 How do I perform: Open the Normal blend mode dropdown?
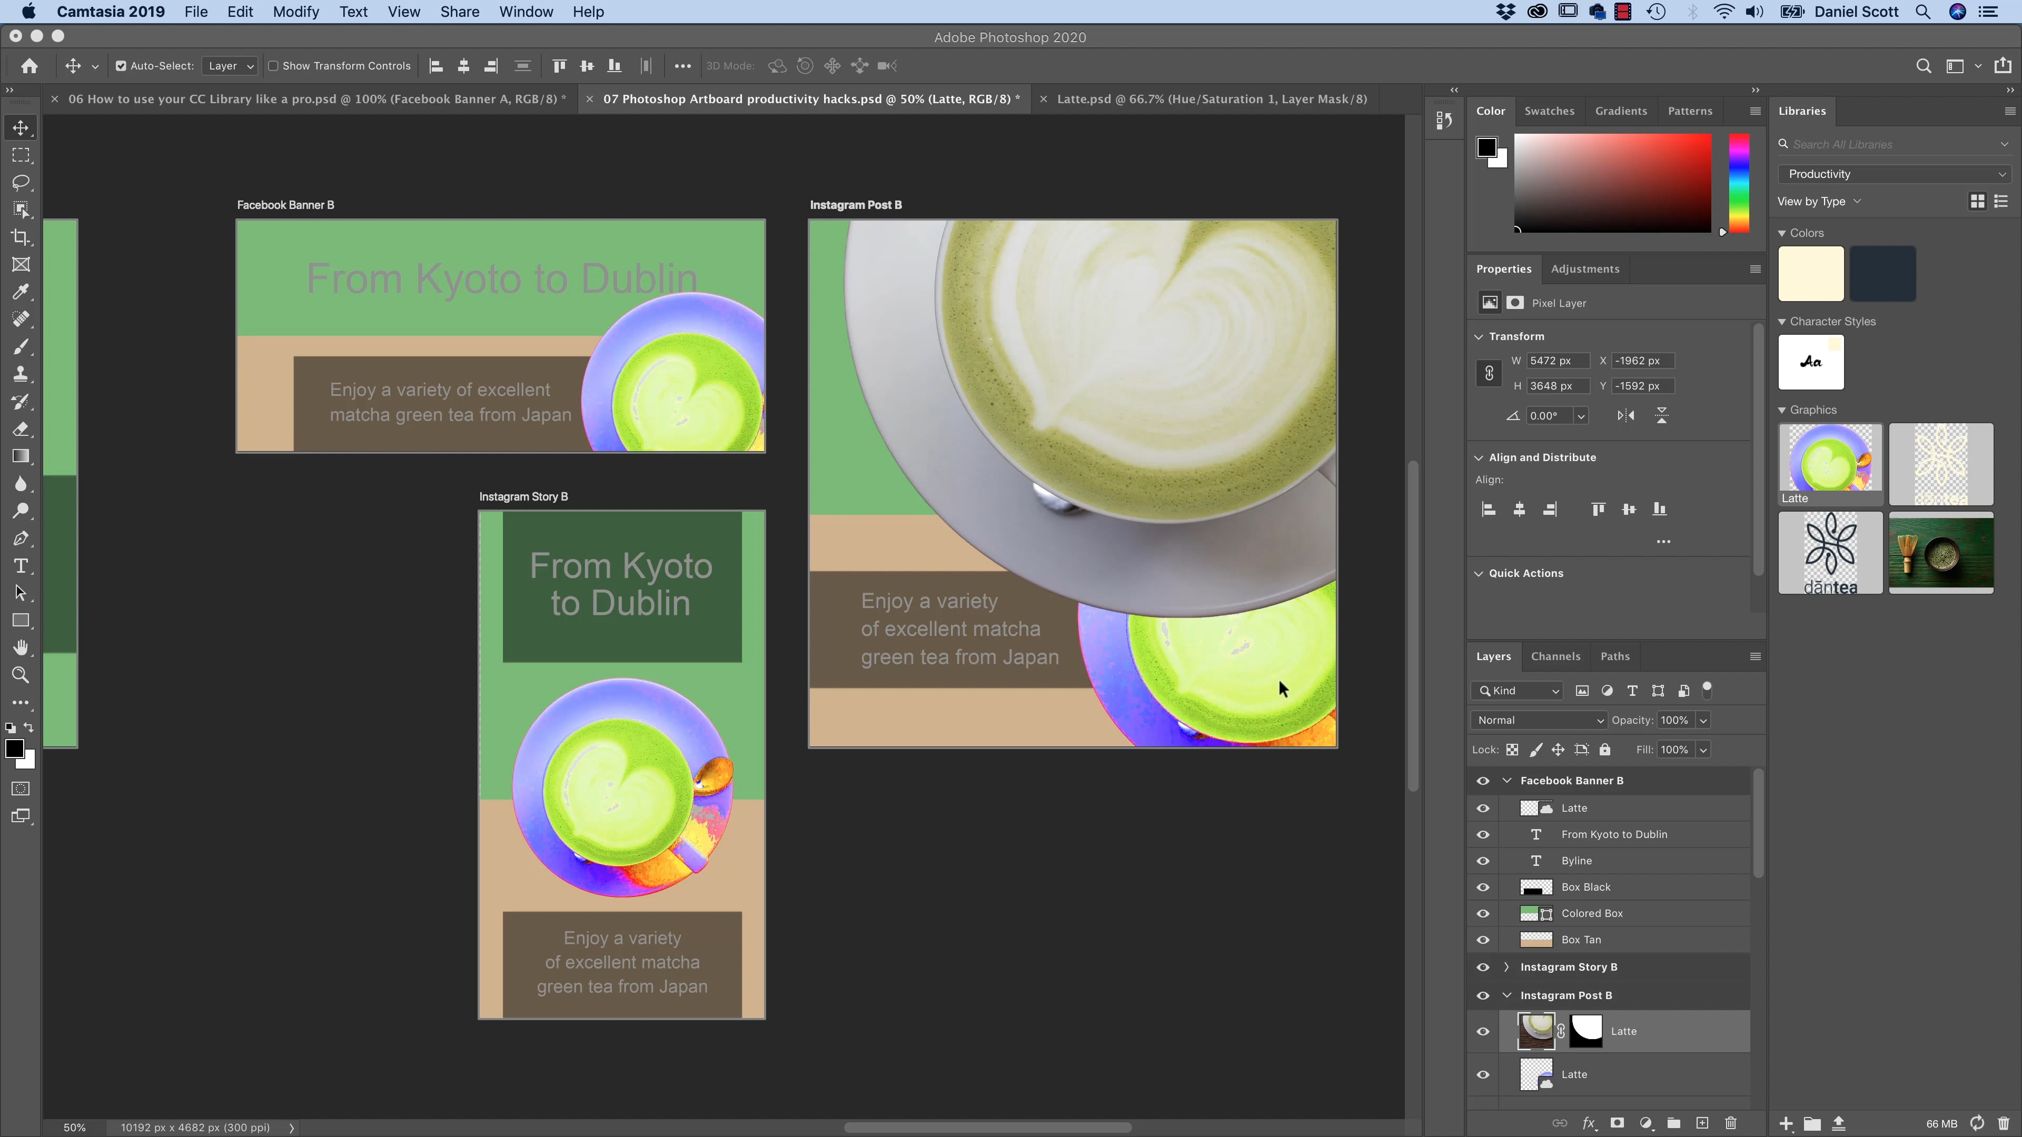point(1539,720)
